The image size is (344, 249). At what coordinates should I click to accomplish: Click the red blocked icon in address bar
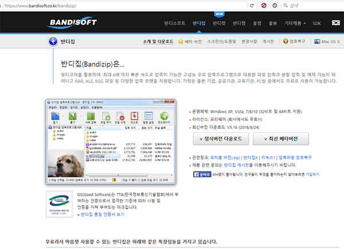(x=264, y=6)
